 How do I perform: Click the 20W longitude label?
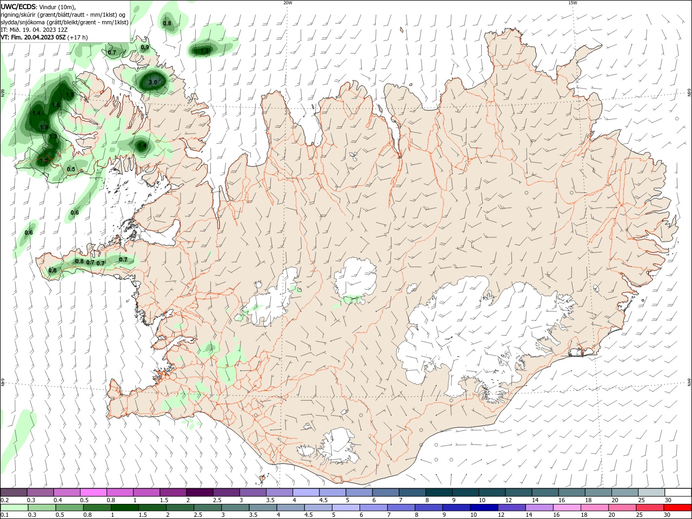point(288,3)
